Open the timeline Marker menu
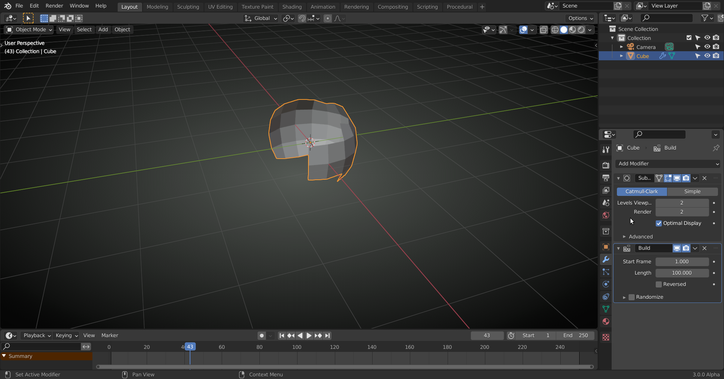The height and width of the screenshot is (379, 724). 110,335
